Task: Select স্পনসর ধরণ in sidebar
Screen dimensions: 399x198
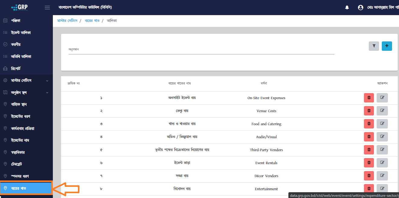Action: (26, 176)
